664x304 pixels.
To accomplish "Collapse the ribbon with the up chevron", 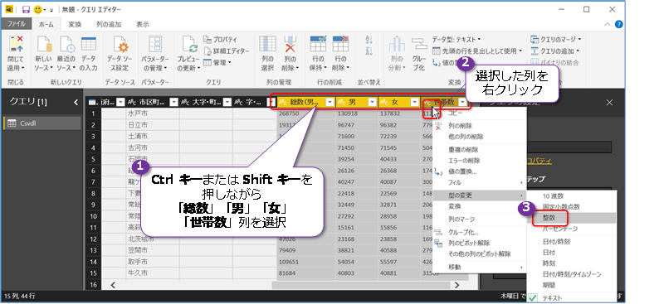I will pos(608,25).
